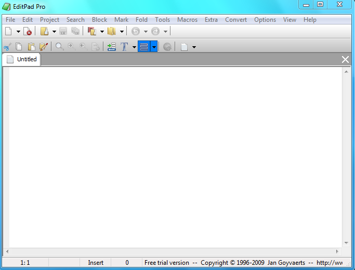Open the Options menu
Viewport: 355px width, 270px height.
[x=265, y=20]
